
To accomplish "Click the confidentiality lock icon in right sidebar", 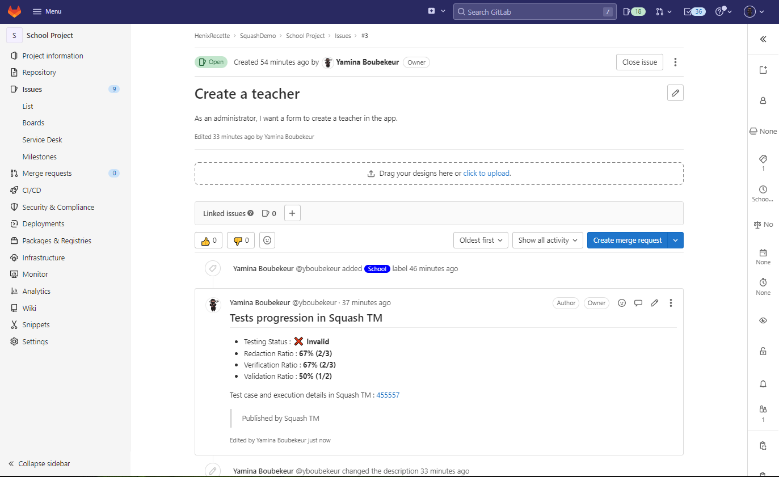I will coord(763,351).
